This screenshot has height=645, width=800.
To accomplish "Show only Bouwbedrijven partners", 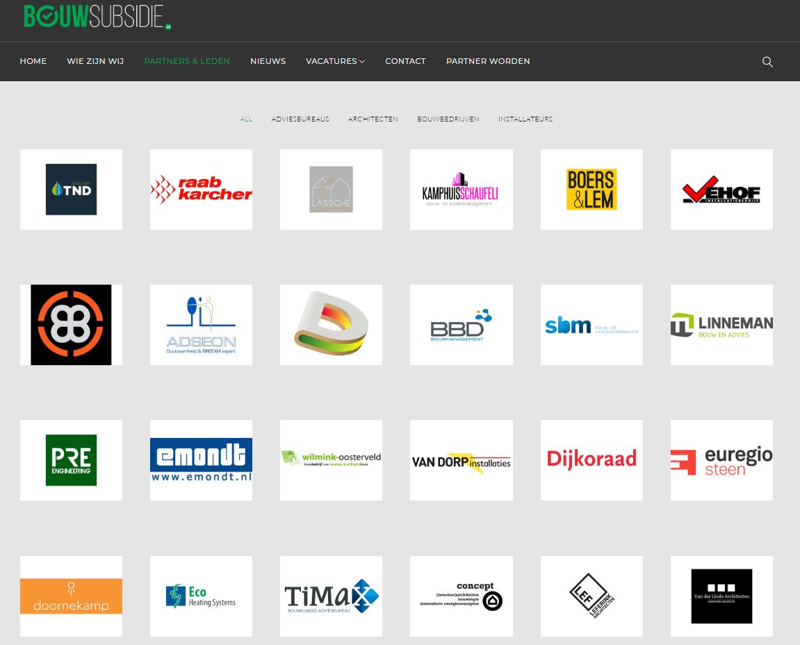I will pos(448,119).
